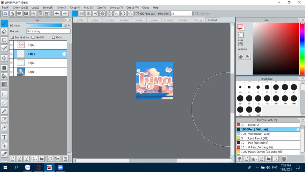Select Marker 2 brush
The height and width of the screenshot is (172, 305).
pyautogui.click(x=268, y=125)
